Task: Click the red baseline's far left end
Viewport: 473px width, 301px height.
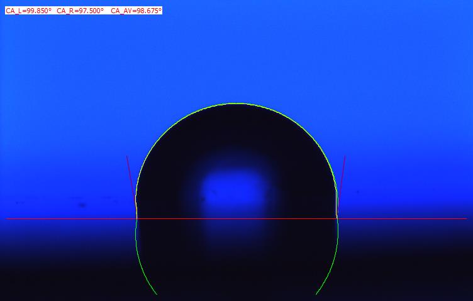Action: point(8,219)
